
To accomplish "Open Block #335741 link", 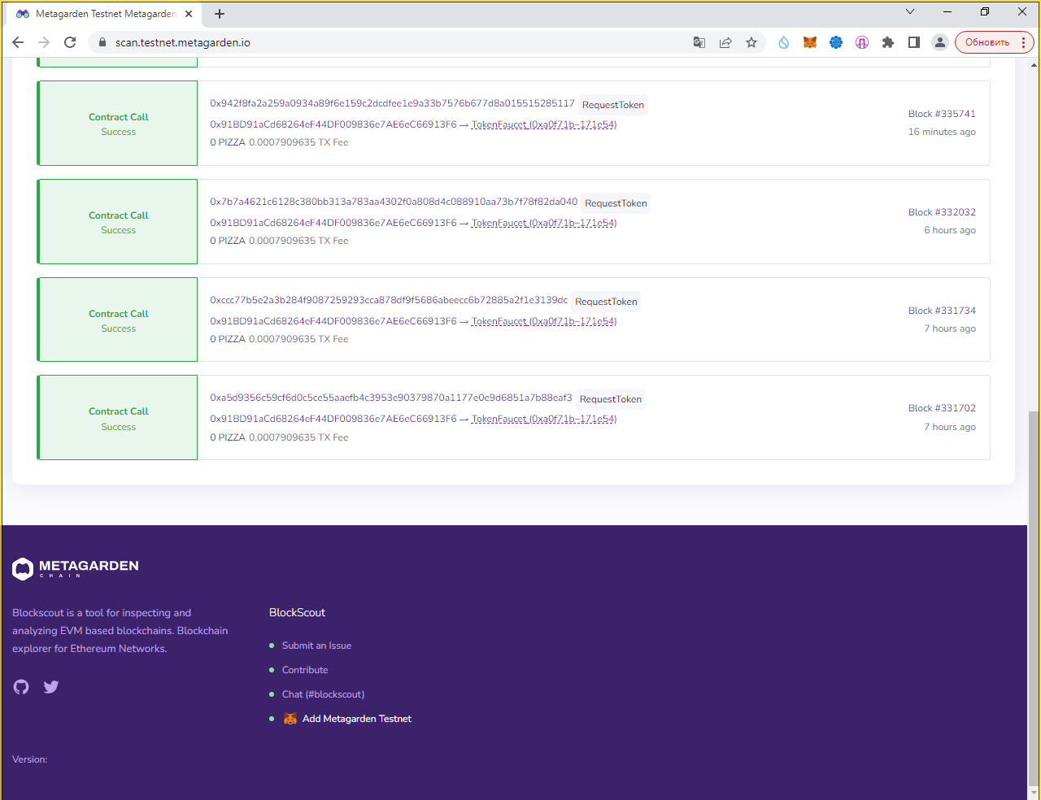I will pyautogui.click(x=942, y=114).
